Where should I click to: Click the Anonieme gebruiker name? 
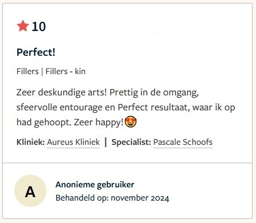pyautogui.click(x=95, y=184)
